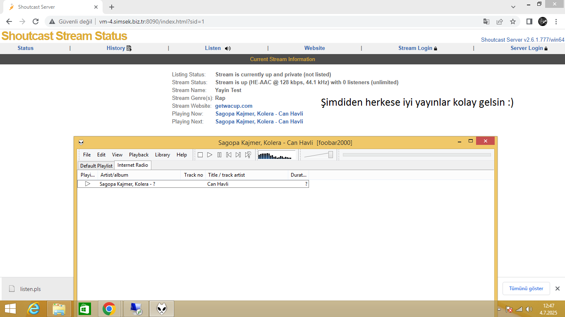Bookmark this page with star icon
The height and width of the screenshot is (317, 565).
coord(513,21)
